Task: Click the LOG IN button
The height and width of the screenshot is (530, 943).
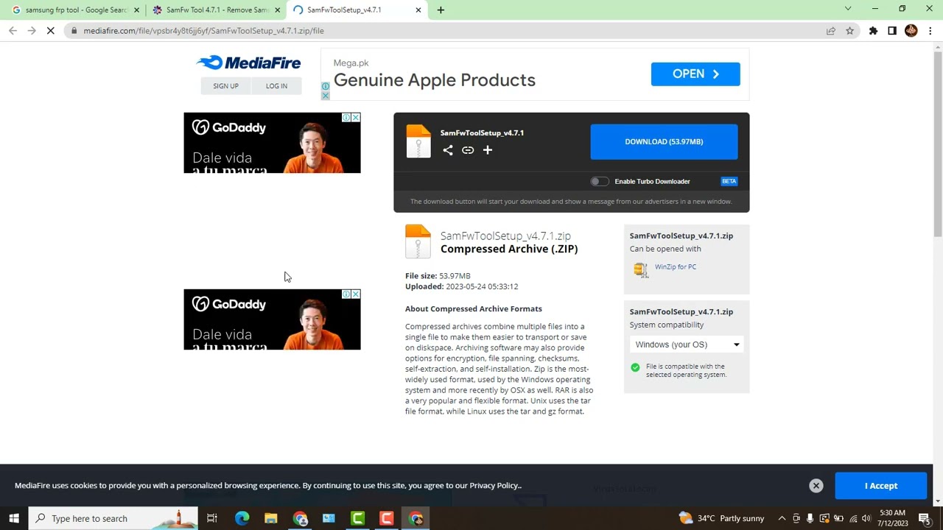Action: (276, 86)
